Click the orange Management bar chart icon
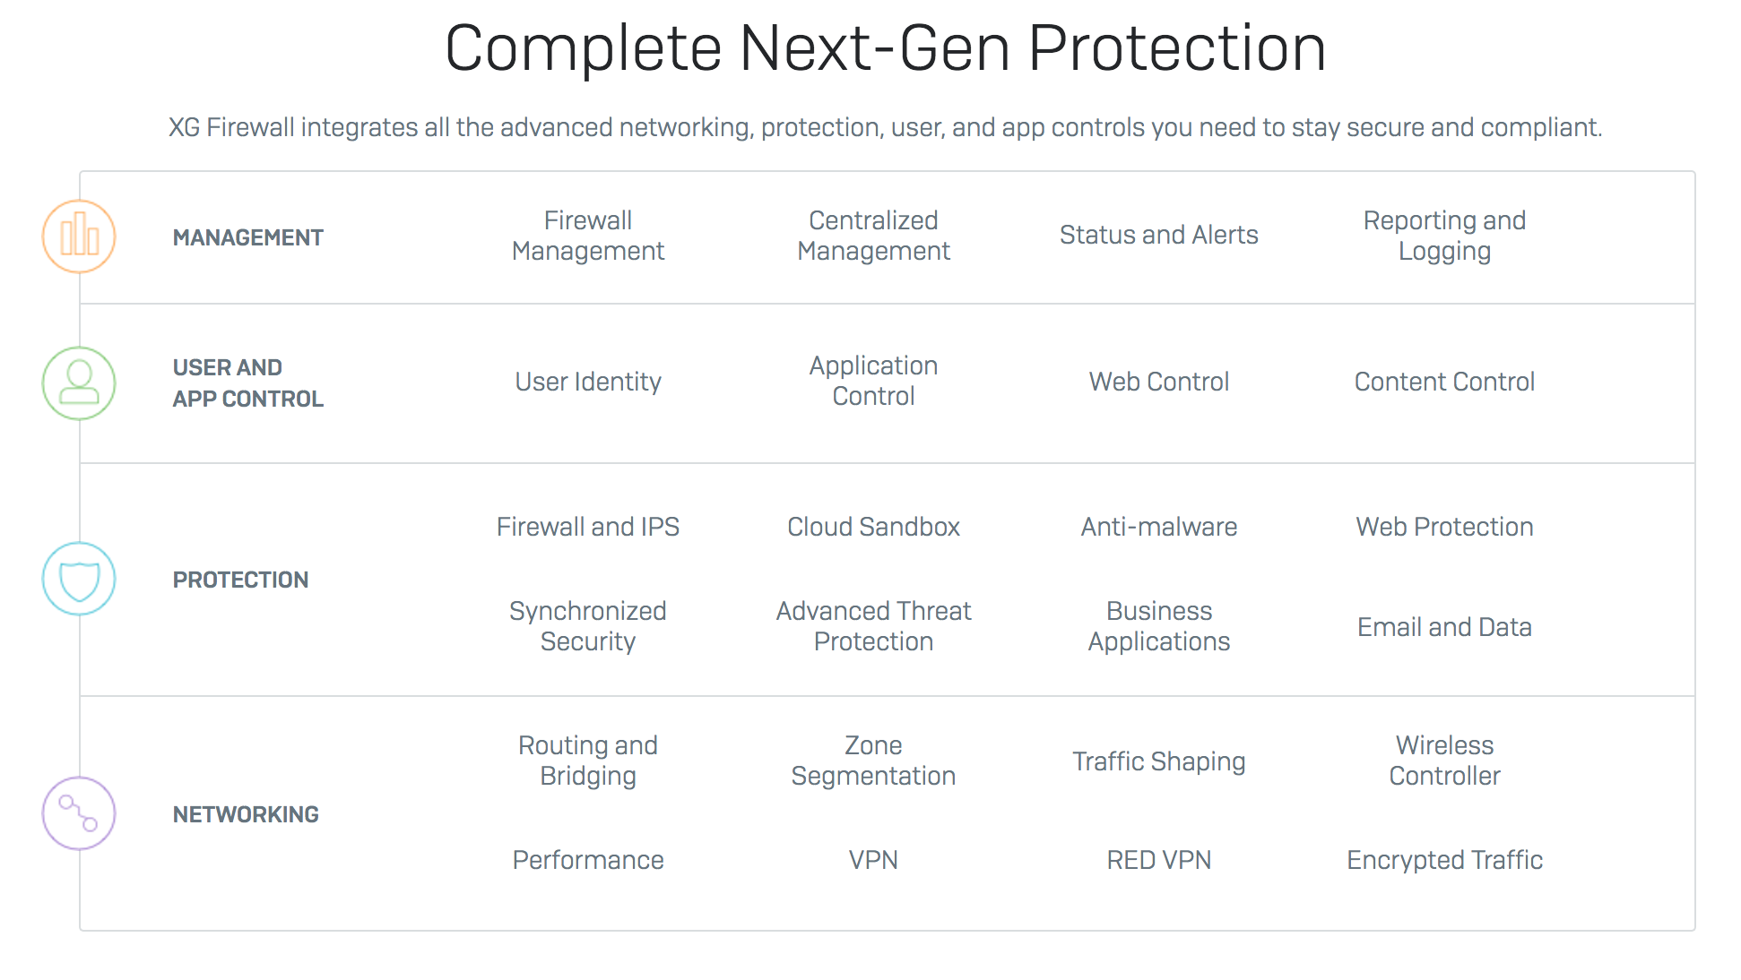 (x=79, y=236)
